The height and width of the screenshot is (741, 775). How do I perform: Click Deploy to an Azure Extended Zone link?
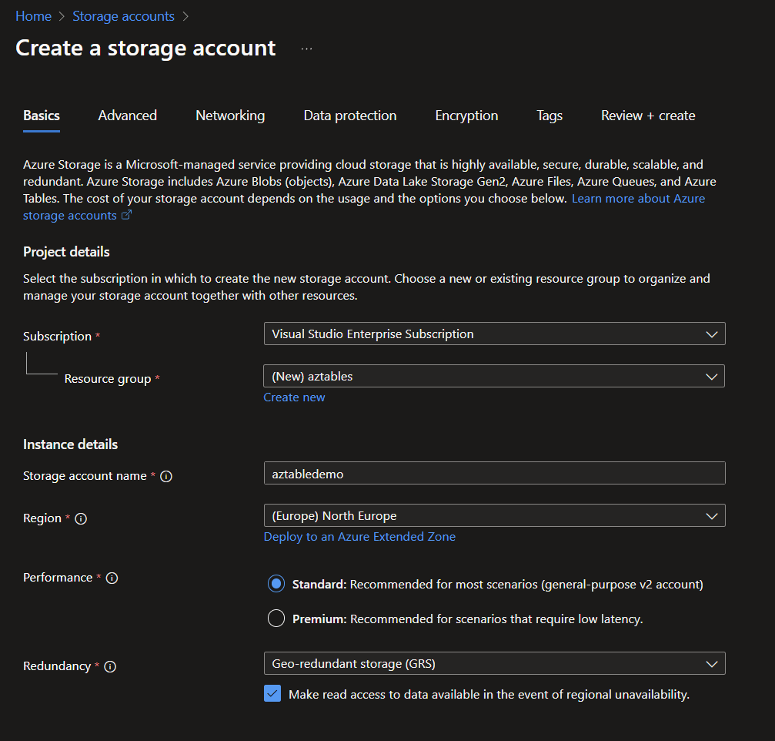point(359,537)
